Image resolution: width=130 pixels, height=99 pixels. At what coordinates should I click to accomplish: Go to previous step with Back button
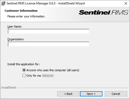point(68,94)
